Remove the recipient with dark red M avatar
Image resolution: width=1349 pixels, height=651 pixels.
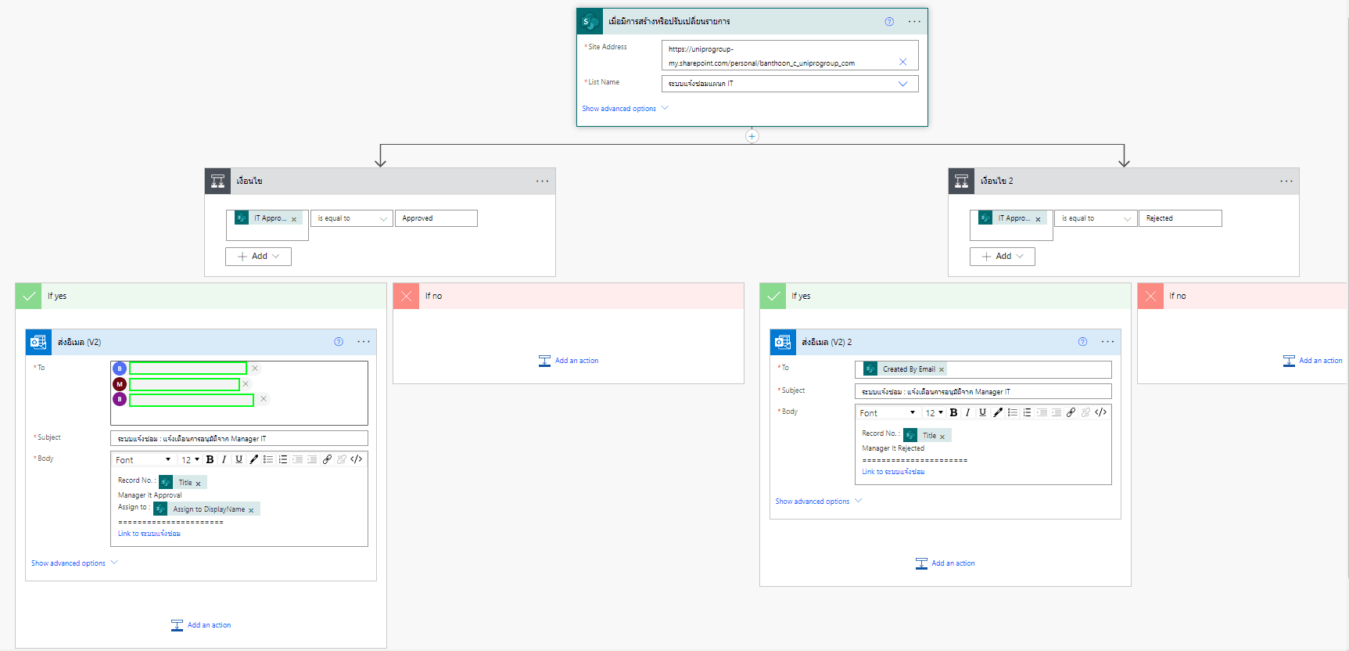tap(246, 384)
